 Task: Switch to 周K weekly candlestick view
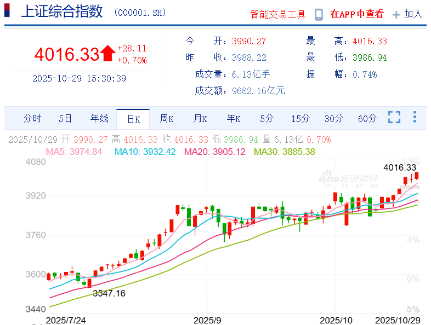pos(167,118)
